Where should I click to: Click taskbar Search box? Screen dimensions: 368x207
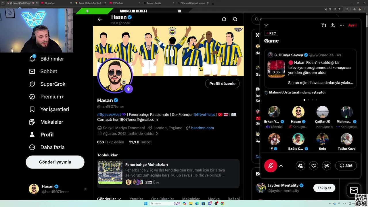point(165,204)
